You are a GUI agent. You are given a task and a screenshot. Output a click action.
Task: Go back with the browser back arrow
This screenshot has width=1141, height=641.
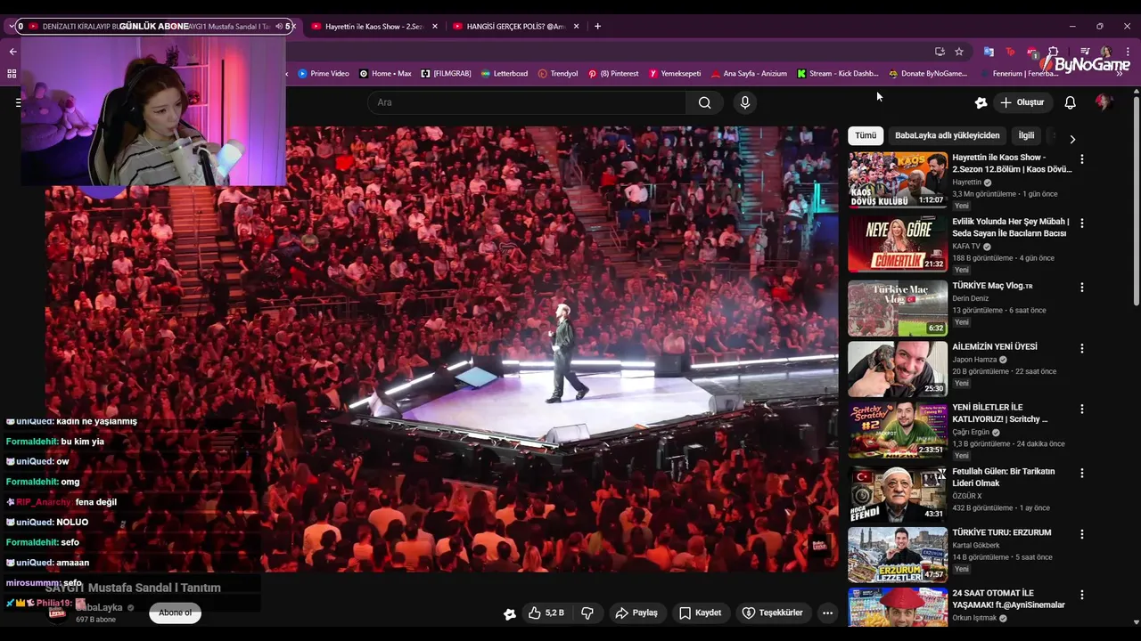pyautogui.click(x=12, y=52)
